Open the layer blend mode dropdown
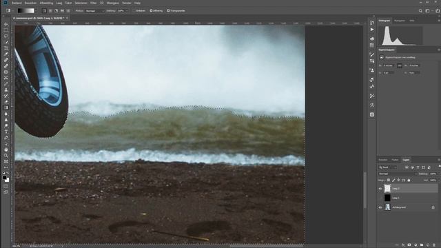 (398, 174)
